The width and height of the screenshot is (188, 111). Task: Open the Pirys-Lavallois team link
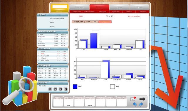134,16
